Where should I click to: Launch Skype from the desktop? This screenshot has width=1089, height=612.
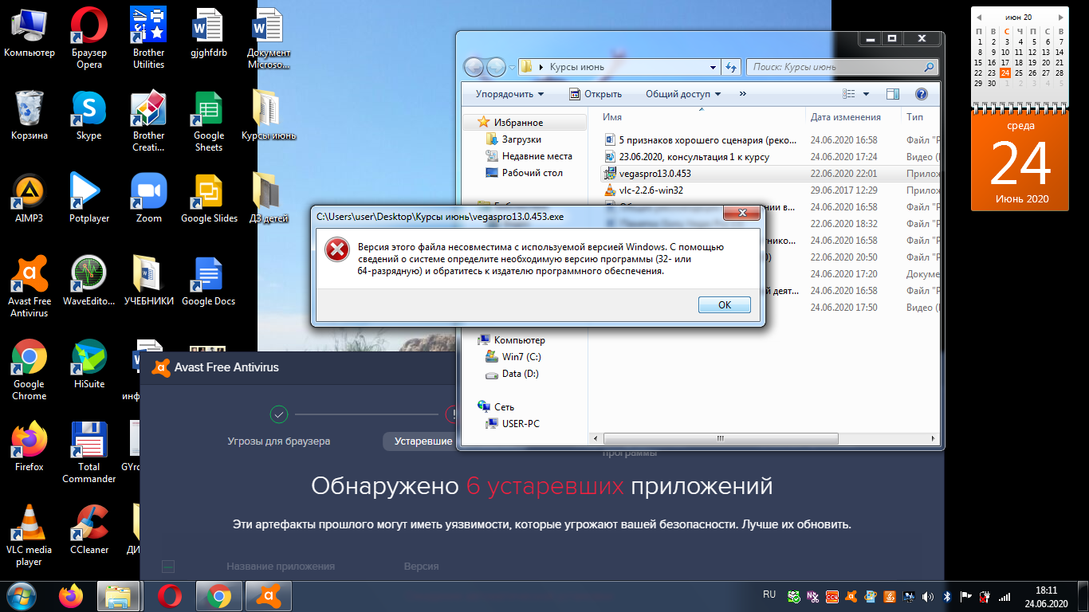point(89,115)
